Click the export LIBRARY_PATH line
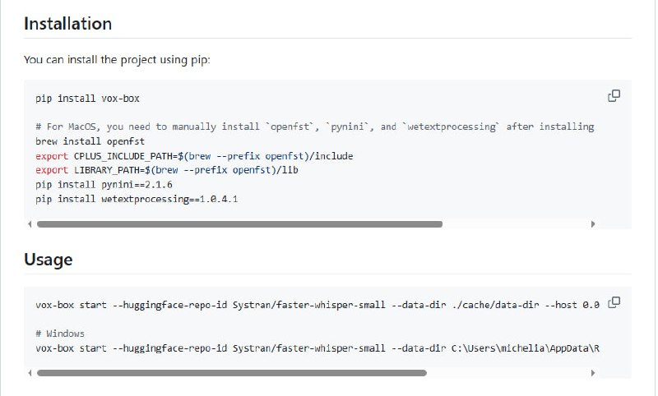This screenshot has width=658, height=396. point(162,169)
